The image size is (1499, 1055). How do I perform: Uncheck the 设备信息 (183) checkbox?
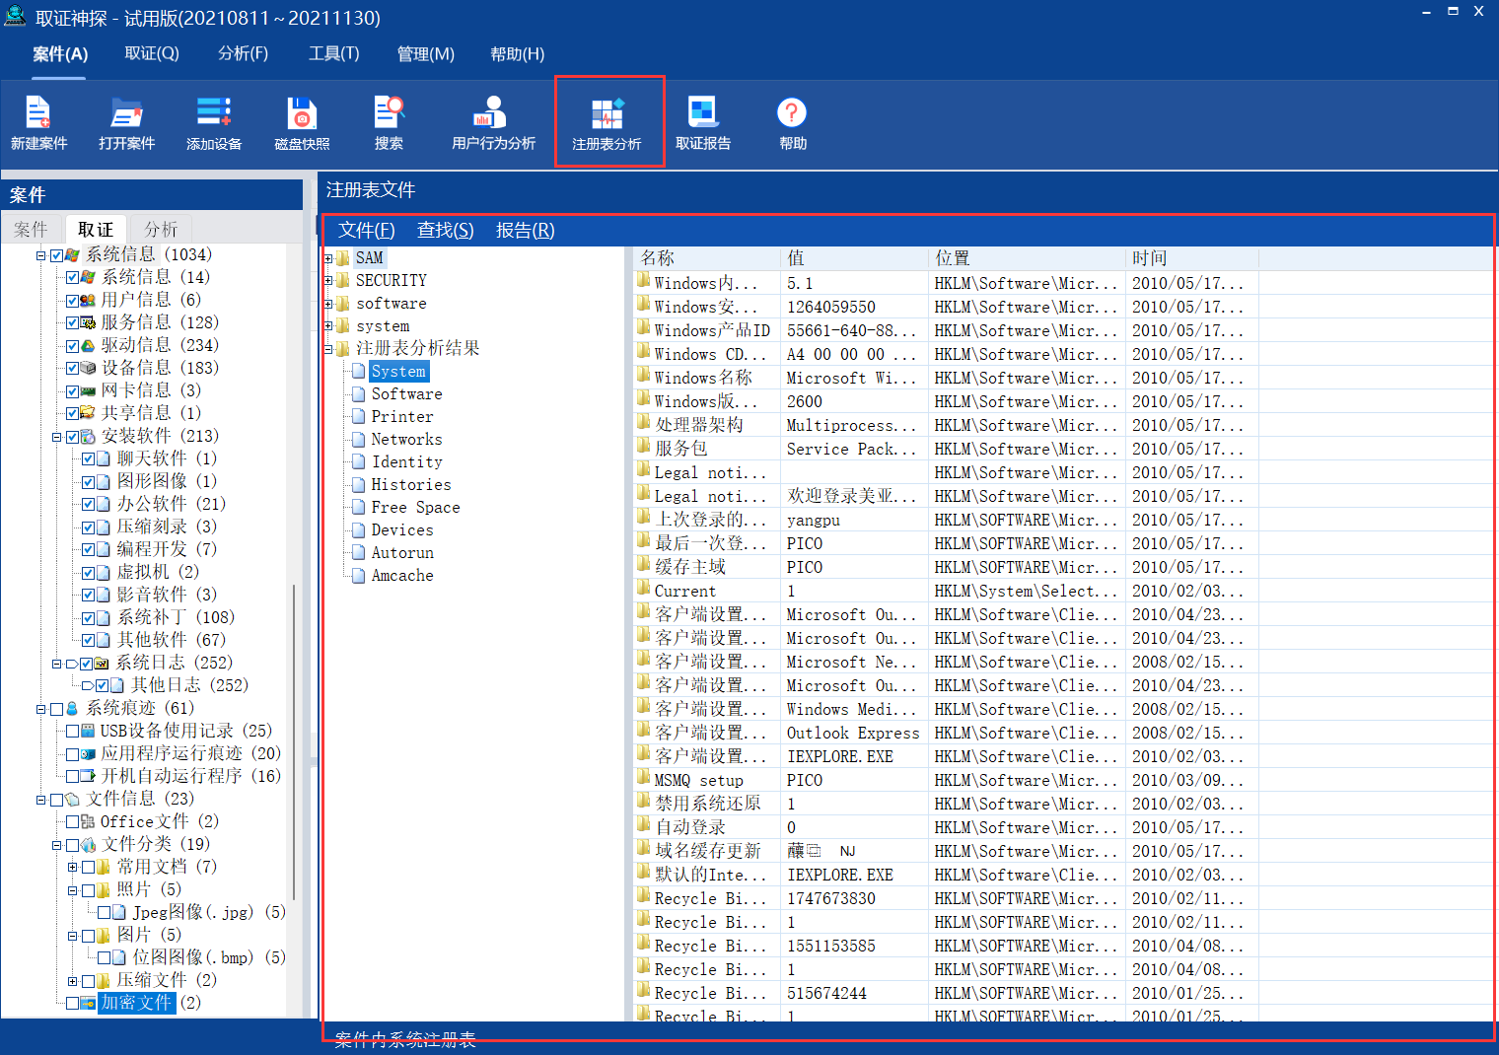pyautogui.click(x=72, y=369)
